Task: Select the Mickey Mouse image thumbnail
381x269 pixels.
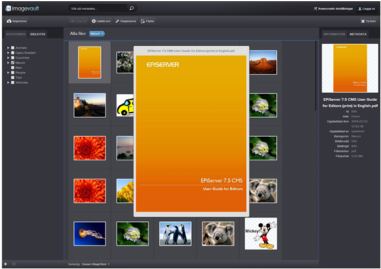Action: tap(261, 234)
